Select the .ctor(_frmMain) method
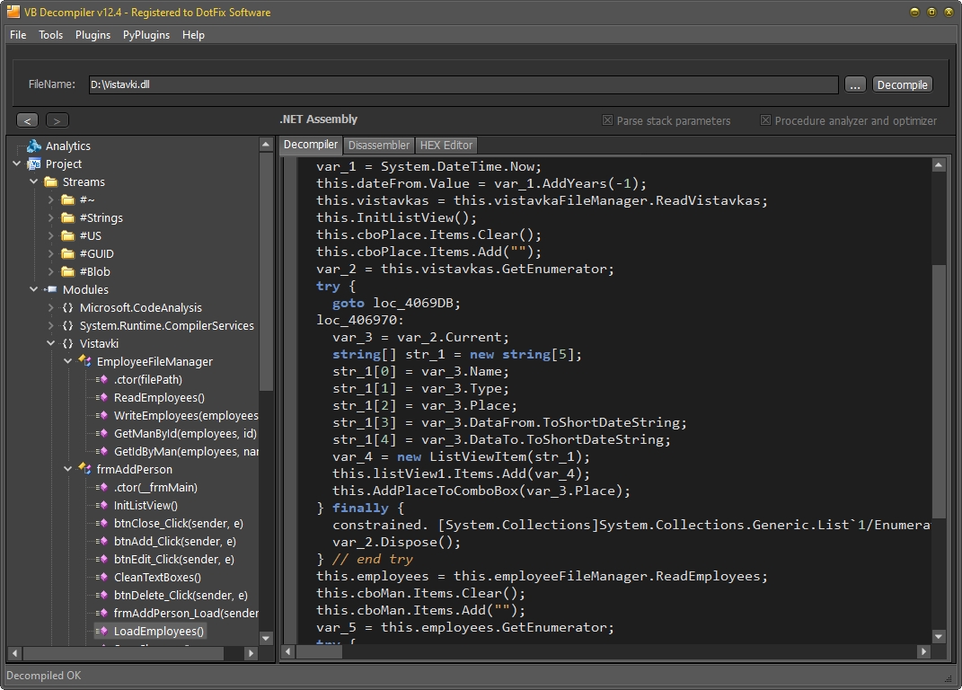This screenshot has height=690, width=962. (155, 488)
